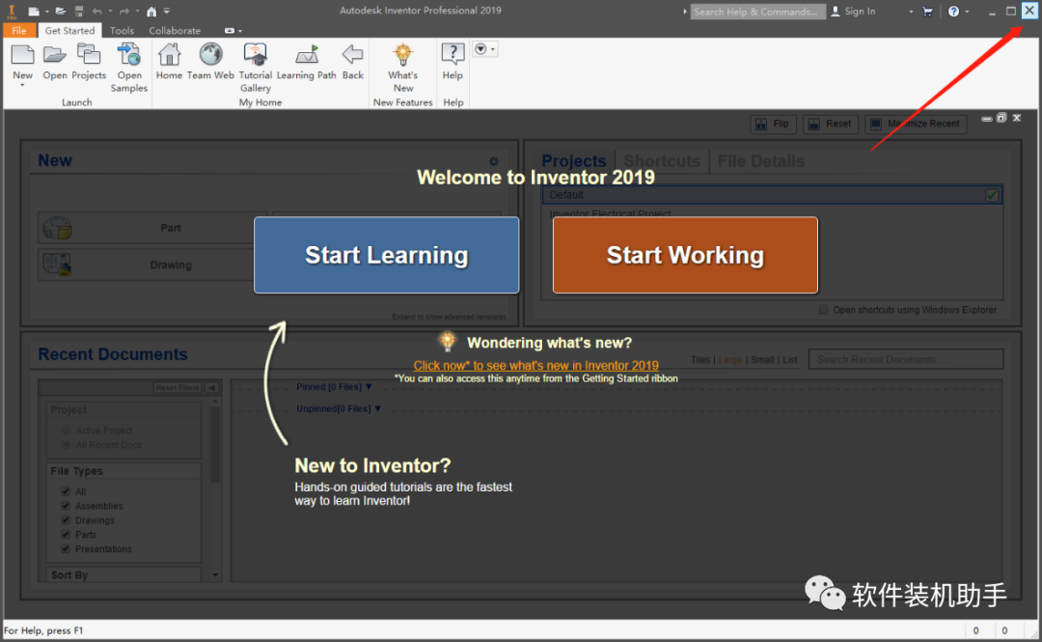
Task: Open the Undo history dropdown arrow
Action: (x=110, y=12)
